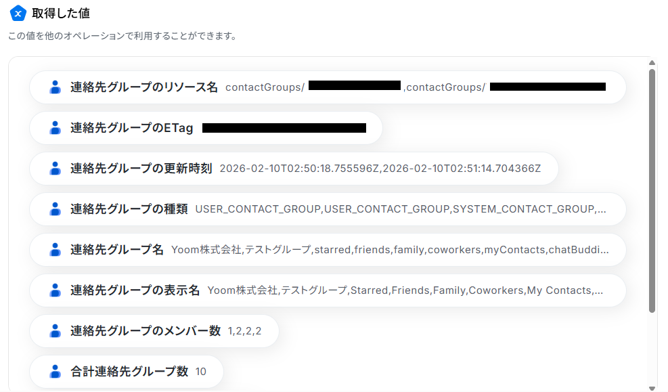
Task: Click the scrollbar down arrow
Action: (652, 387)
